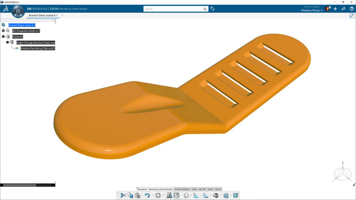
Task: Switch to the Touch tab
Action: click(218, 189)
